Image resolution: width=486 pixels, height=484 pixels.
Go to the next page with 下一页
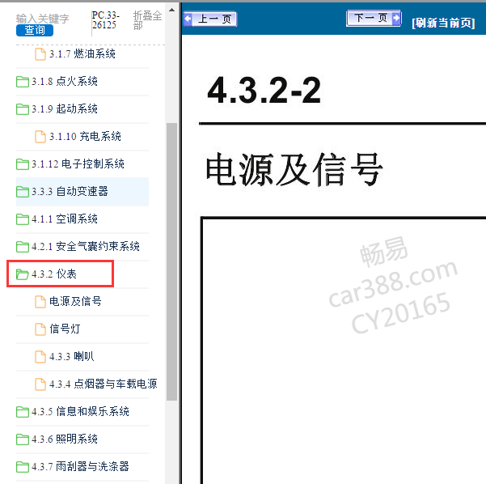click(x=374, y=18)
